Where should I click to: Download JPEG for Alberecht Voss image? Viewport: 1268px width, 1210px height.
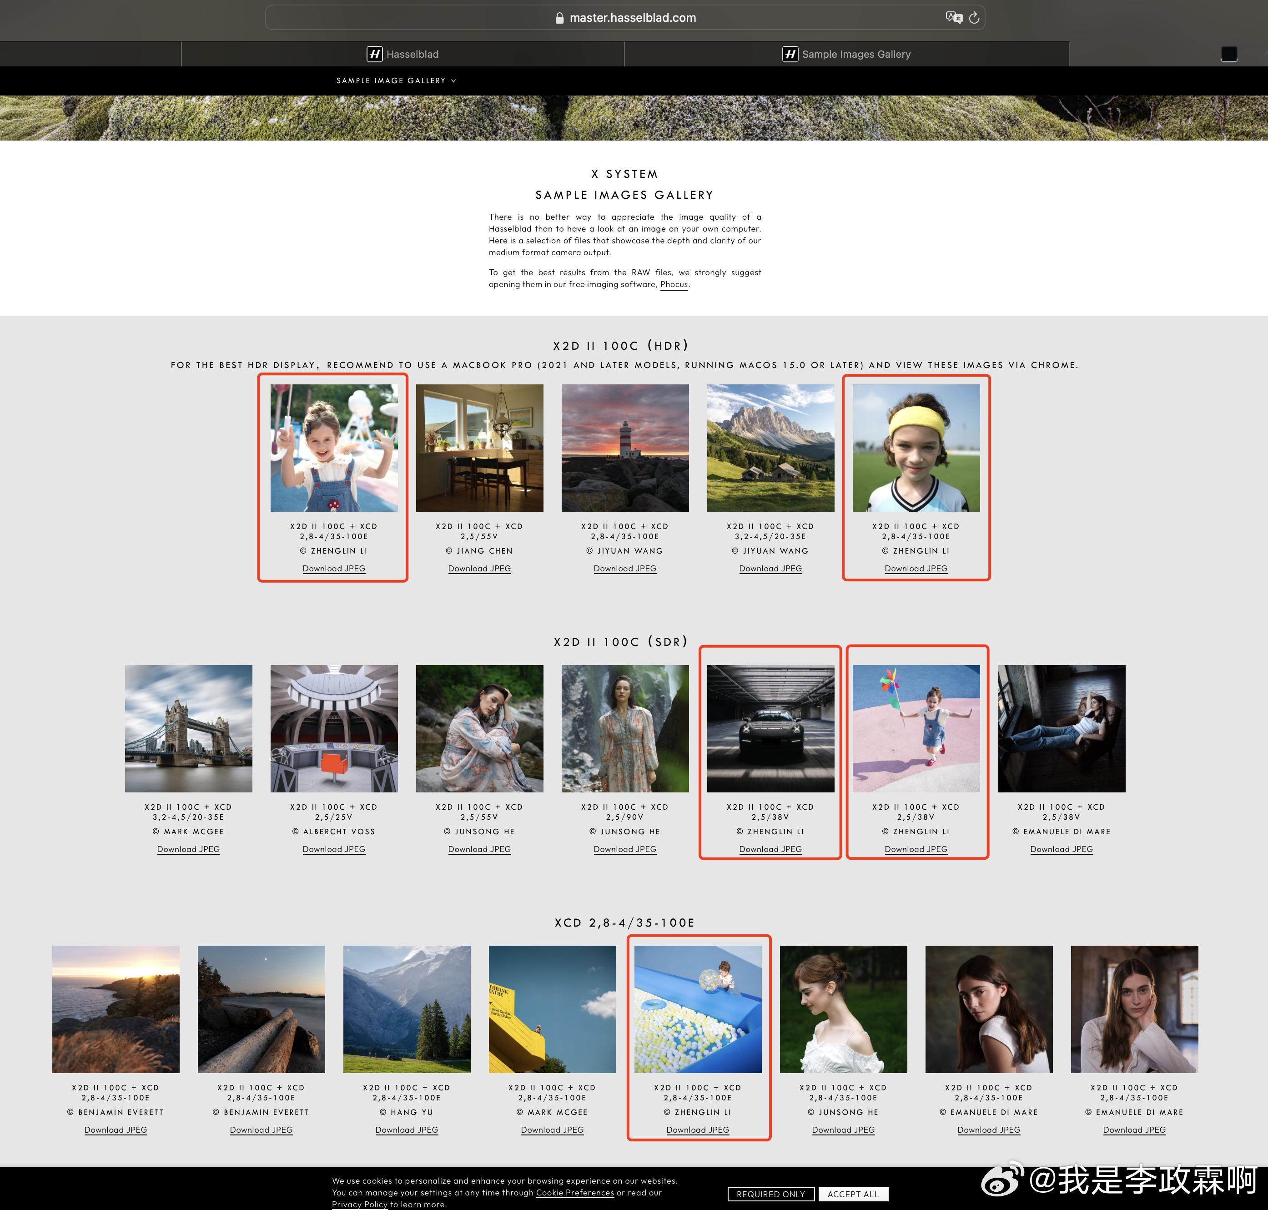pos(334,849)
